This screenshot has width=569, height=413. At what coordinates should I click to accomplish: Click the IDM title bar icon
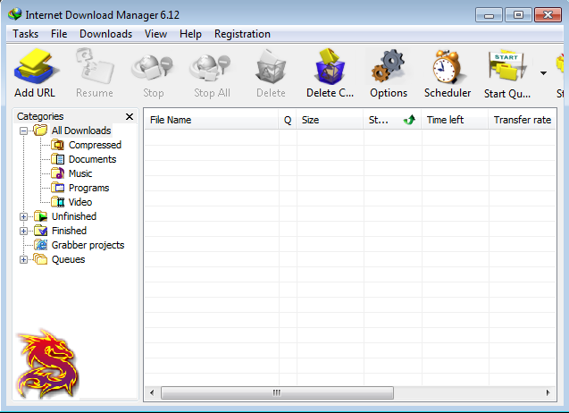(15, 14)
